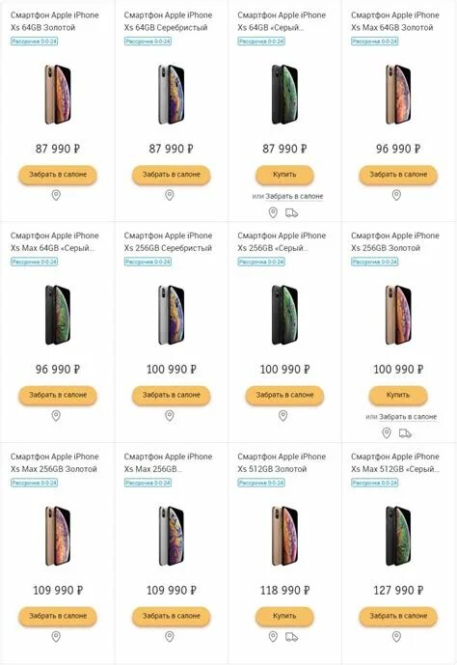Click Забрать в салоне for Xs 64GB Серебристый
Screen dimensions: 457x665
pyautogui.click(x=171, y=175)
